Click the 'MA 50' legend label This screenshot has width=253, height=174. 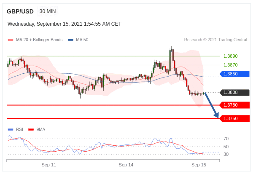82,40
